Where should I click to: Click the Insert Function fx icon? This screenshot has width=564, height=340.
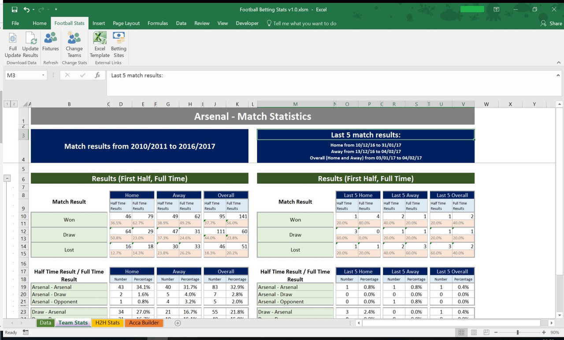point(97,75)
